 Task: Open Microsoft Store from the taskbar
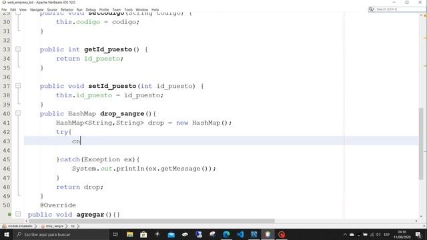(x=143, y=234)
